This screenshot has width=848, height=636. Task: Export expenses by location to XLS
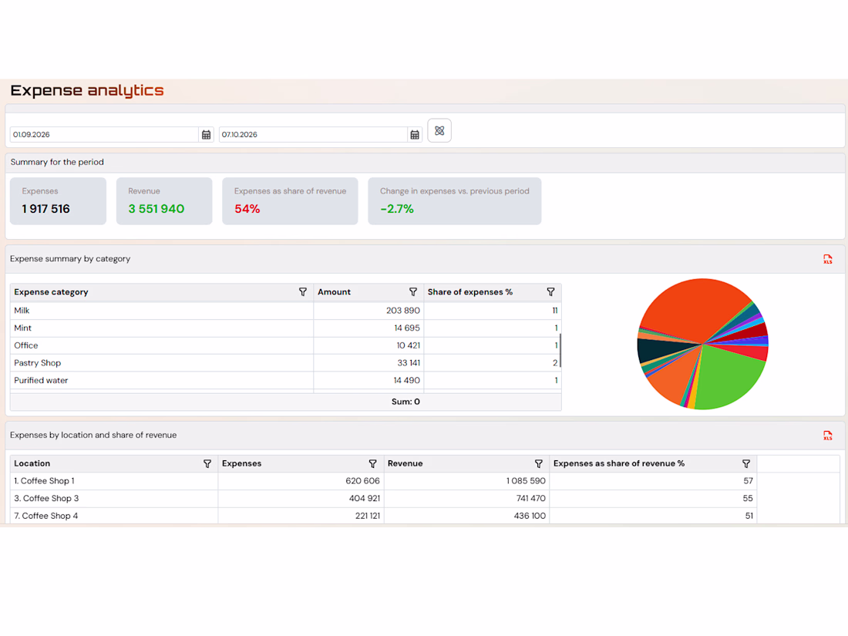[827, 436]
